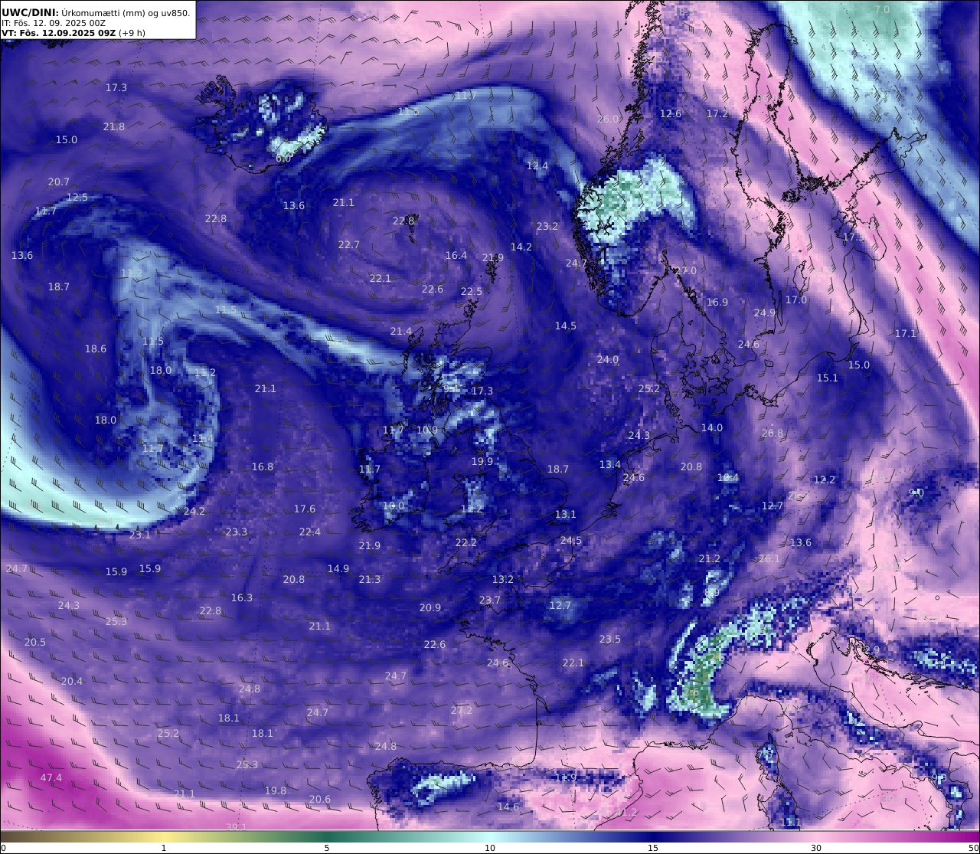
Task: Click the 22.7 value on the map
Action: (349, 244)
